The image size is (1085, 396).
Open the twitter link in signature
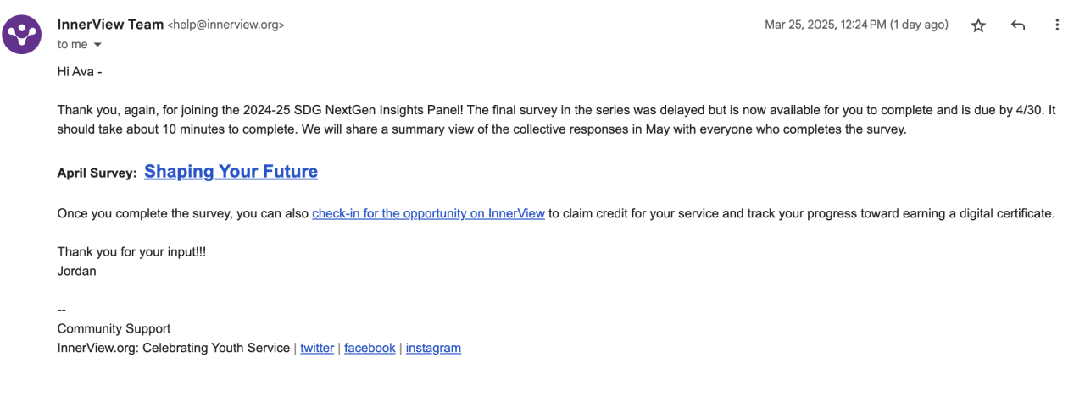[317, 348]
